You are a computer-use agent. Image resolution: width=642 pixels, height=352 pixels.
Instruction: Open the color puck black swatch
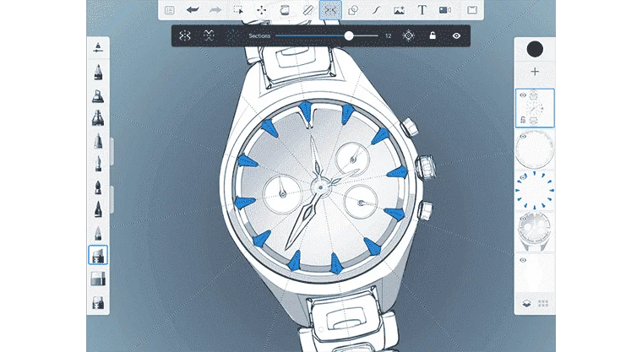click(x=535, y=49)
